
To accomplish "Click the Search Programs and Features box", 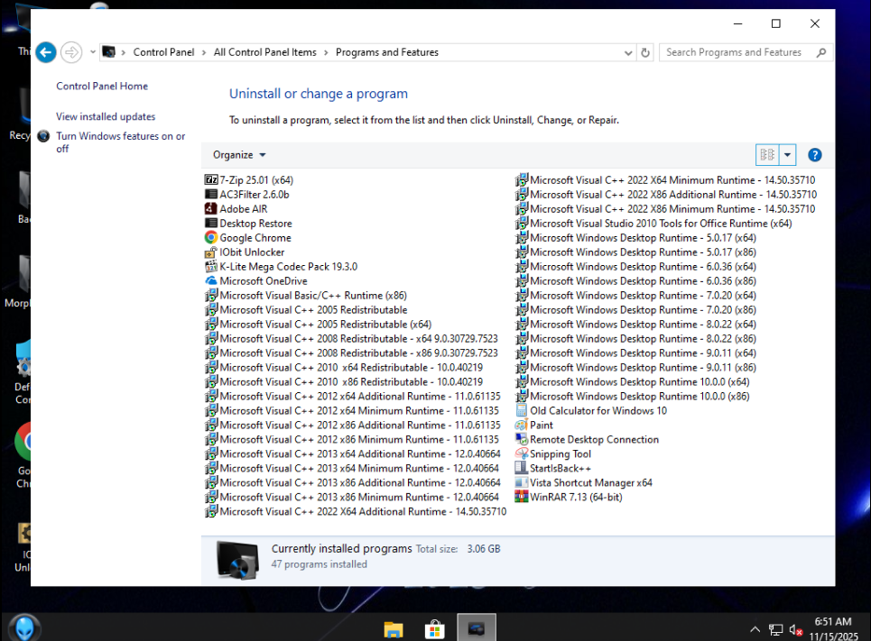I will pyautogui.click(x=736, y=52).
